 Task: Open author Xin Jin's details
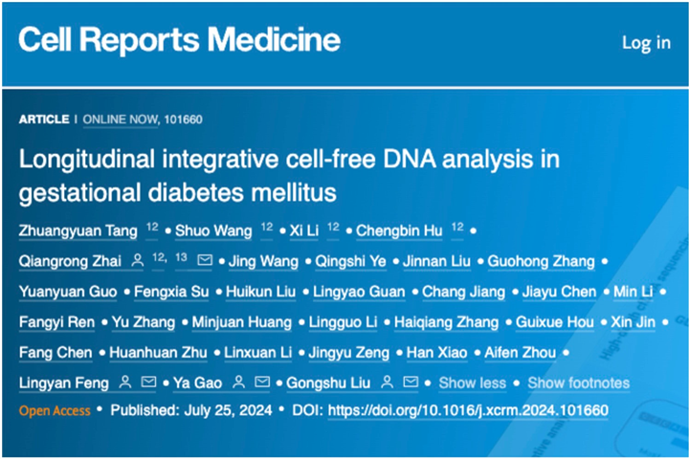633,322
